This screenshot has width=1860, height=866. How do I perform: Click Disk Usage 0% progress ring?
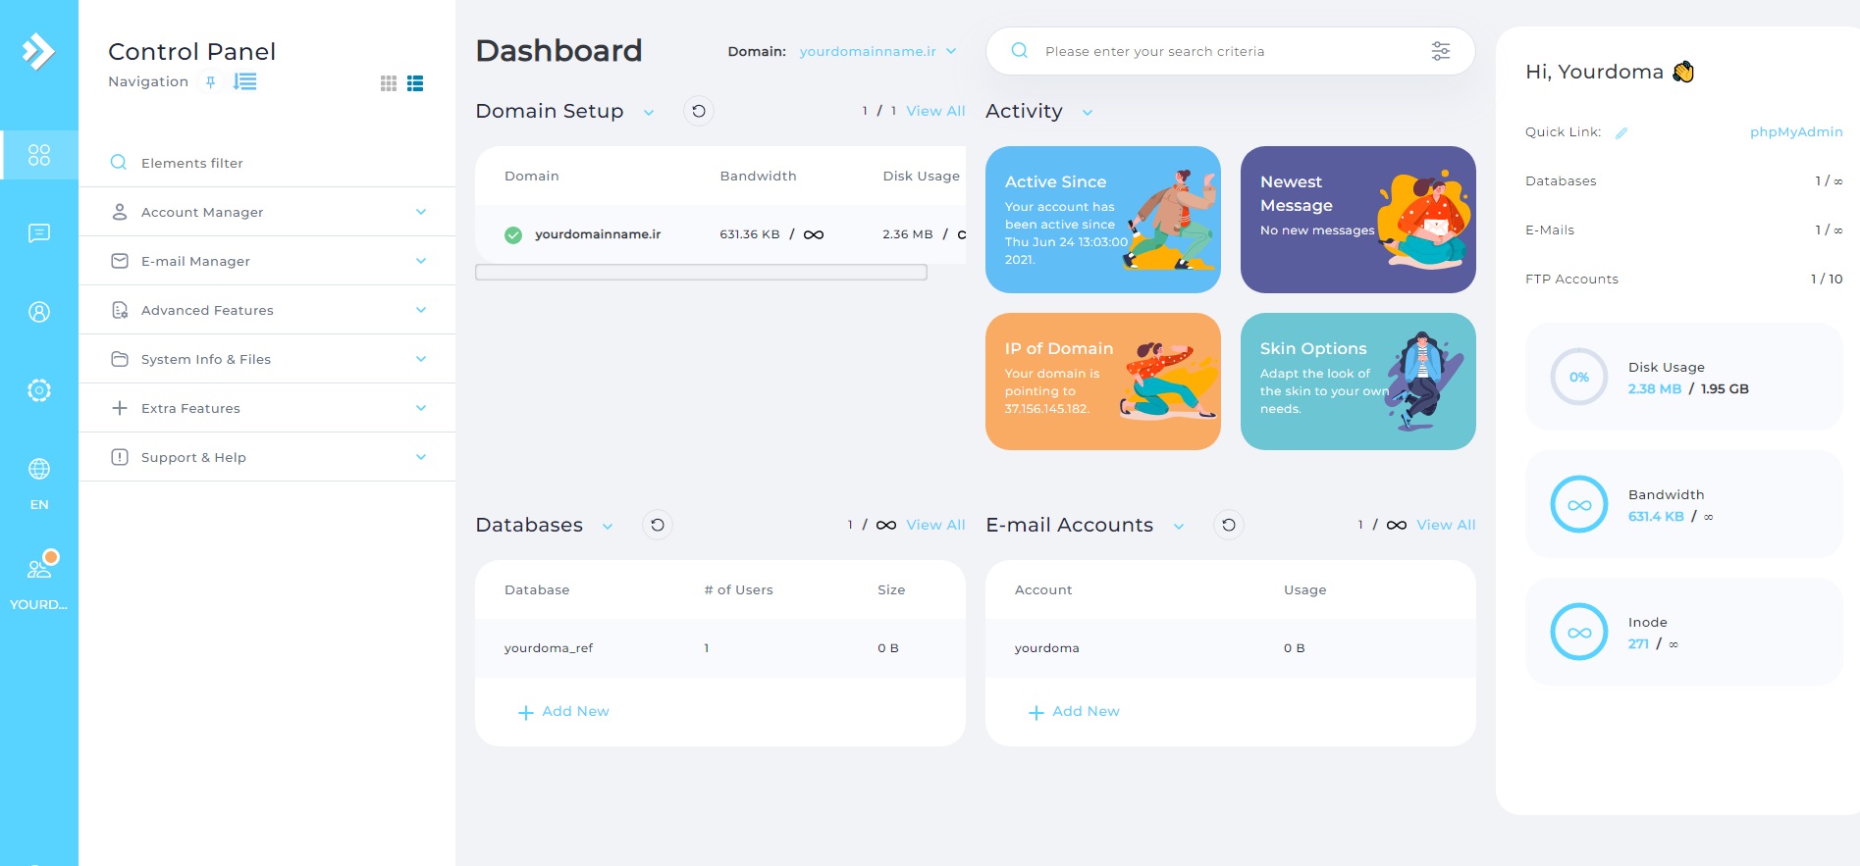click(x=1579, y=377)
